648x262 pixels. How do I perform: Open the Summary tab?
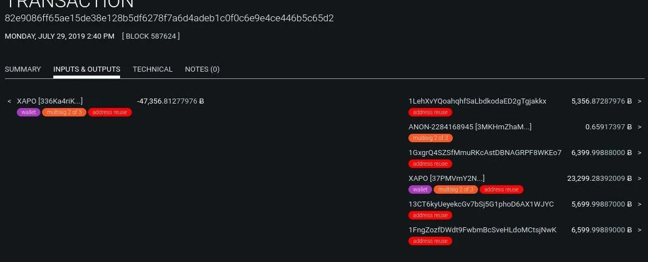pos(22,69)
